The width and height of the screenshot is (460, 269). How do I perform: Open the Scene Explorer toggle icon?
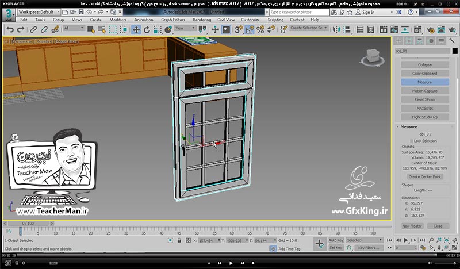(x=360, y=30)
